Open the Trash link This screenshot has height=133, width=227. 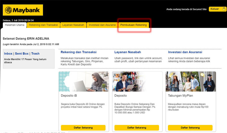(x=35, y=54)
